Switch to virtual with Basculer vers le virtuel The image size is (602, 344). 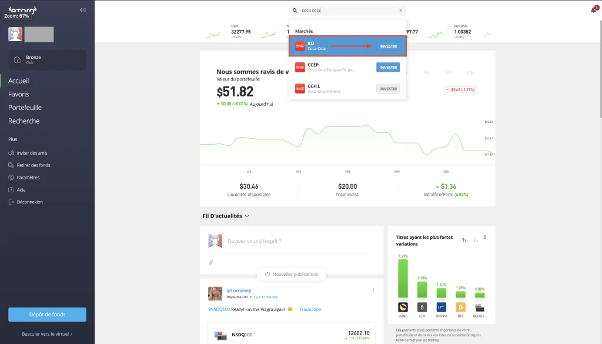47,334
